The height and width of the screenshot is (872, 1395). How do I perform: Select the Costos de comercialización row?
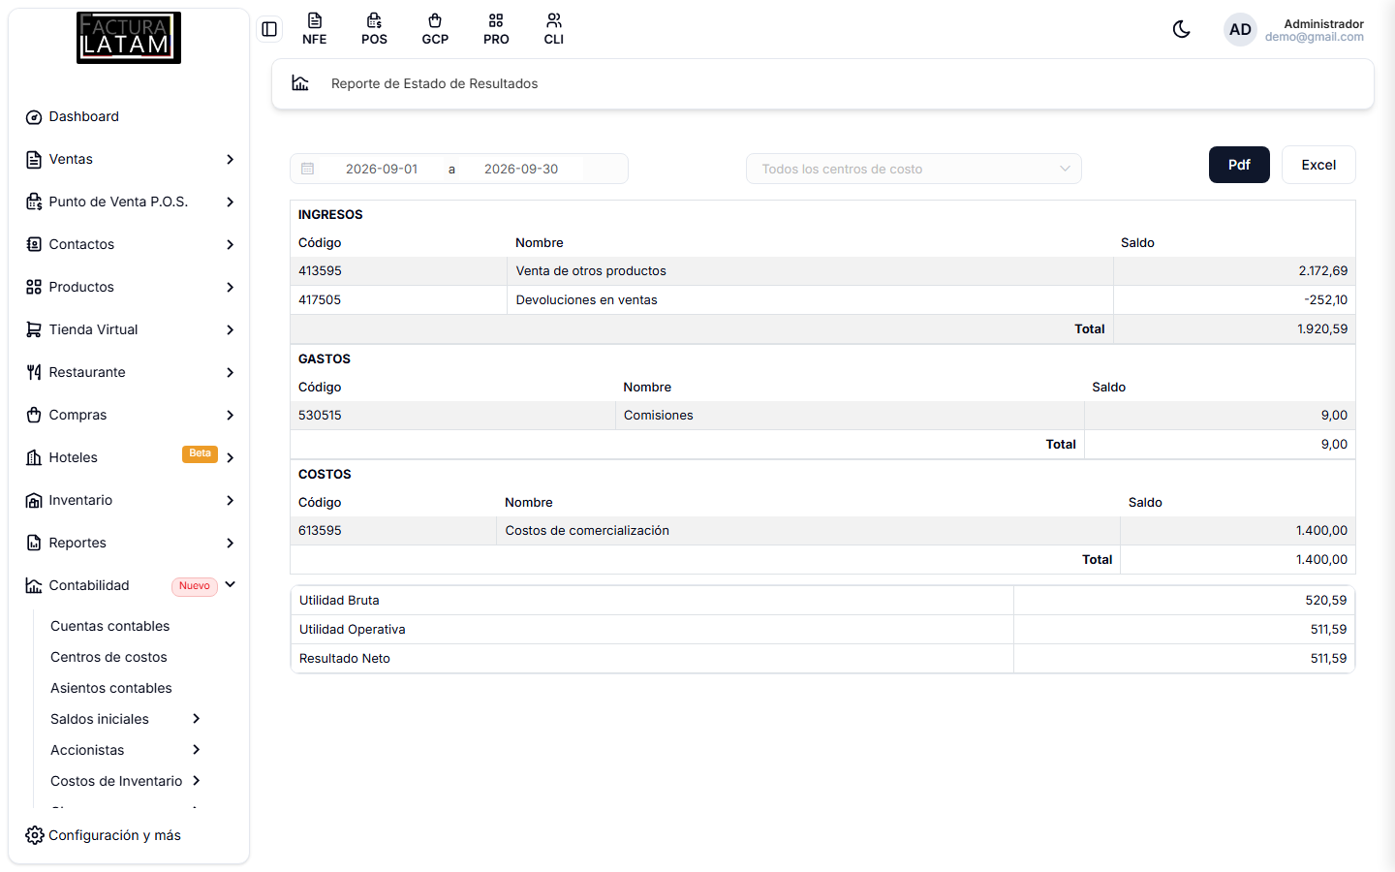822,531
